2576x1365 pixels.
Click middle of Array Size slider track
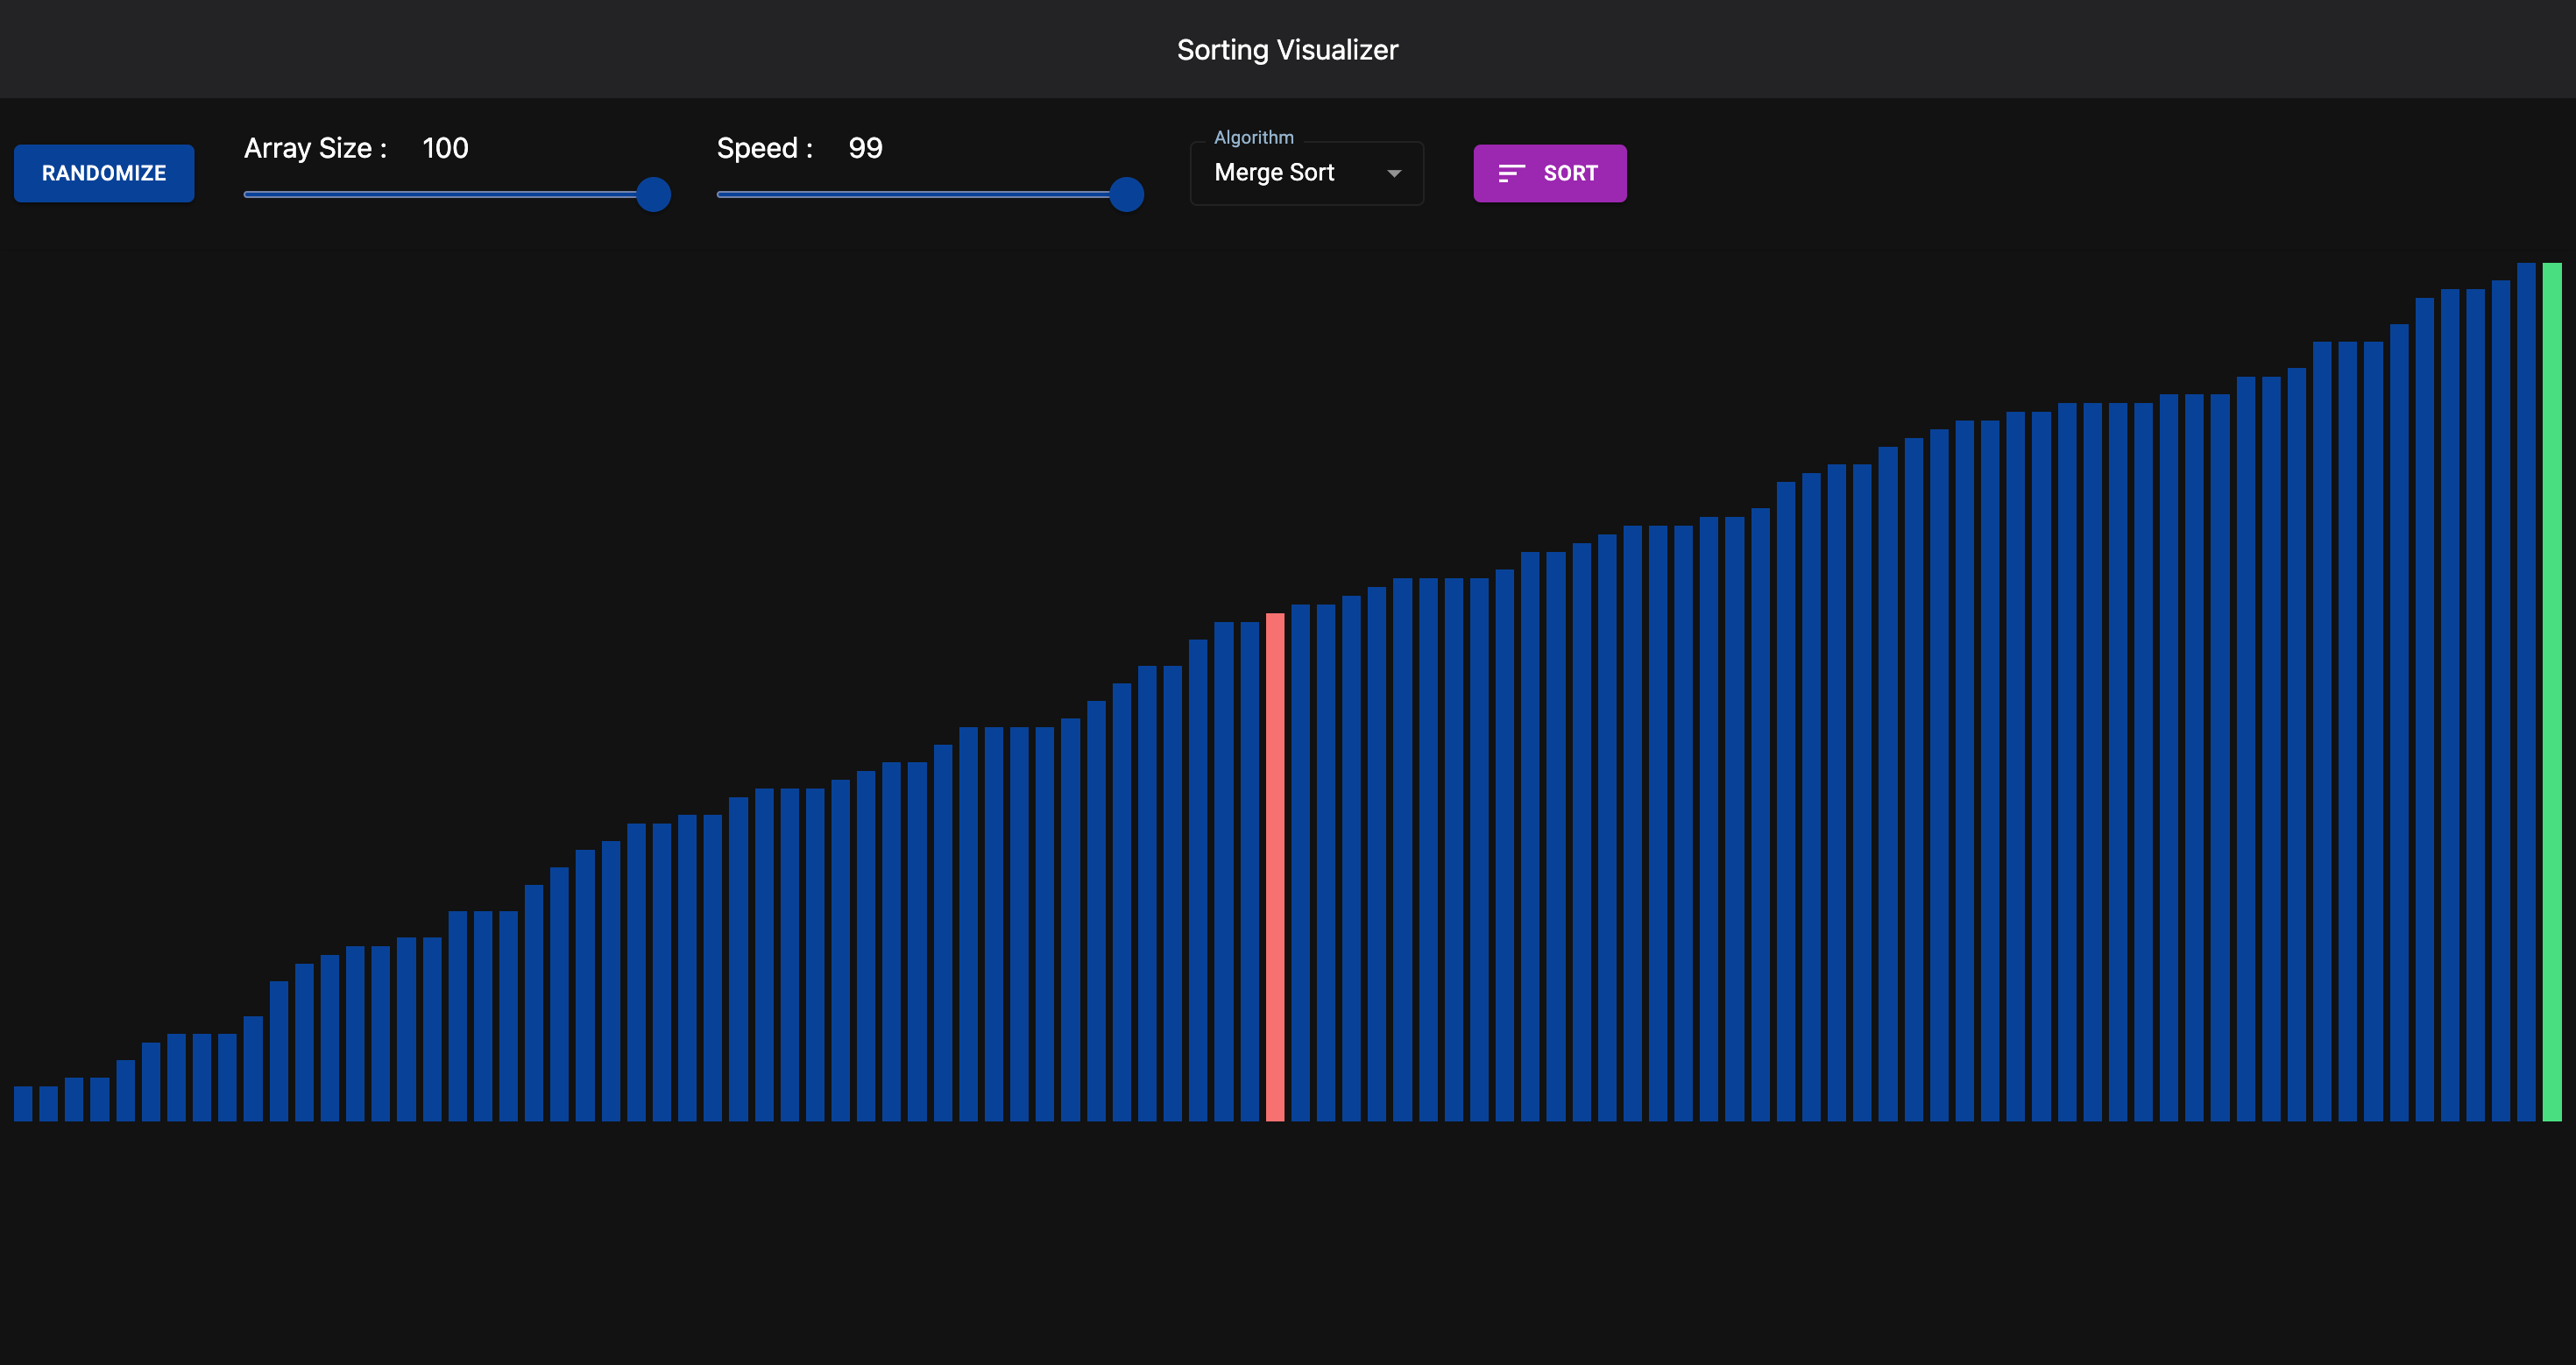(x=448, y=194)
